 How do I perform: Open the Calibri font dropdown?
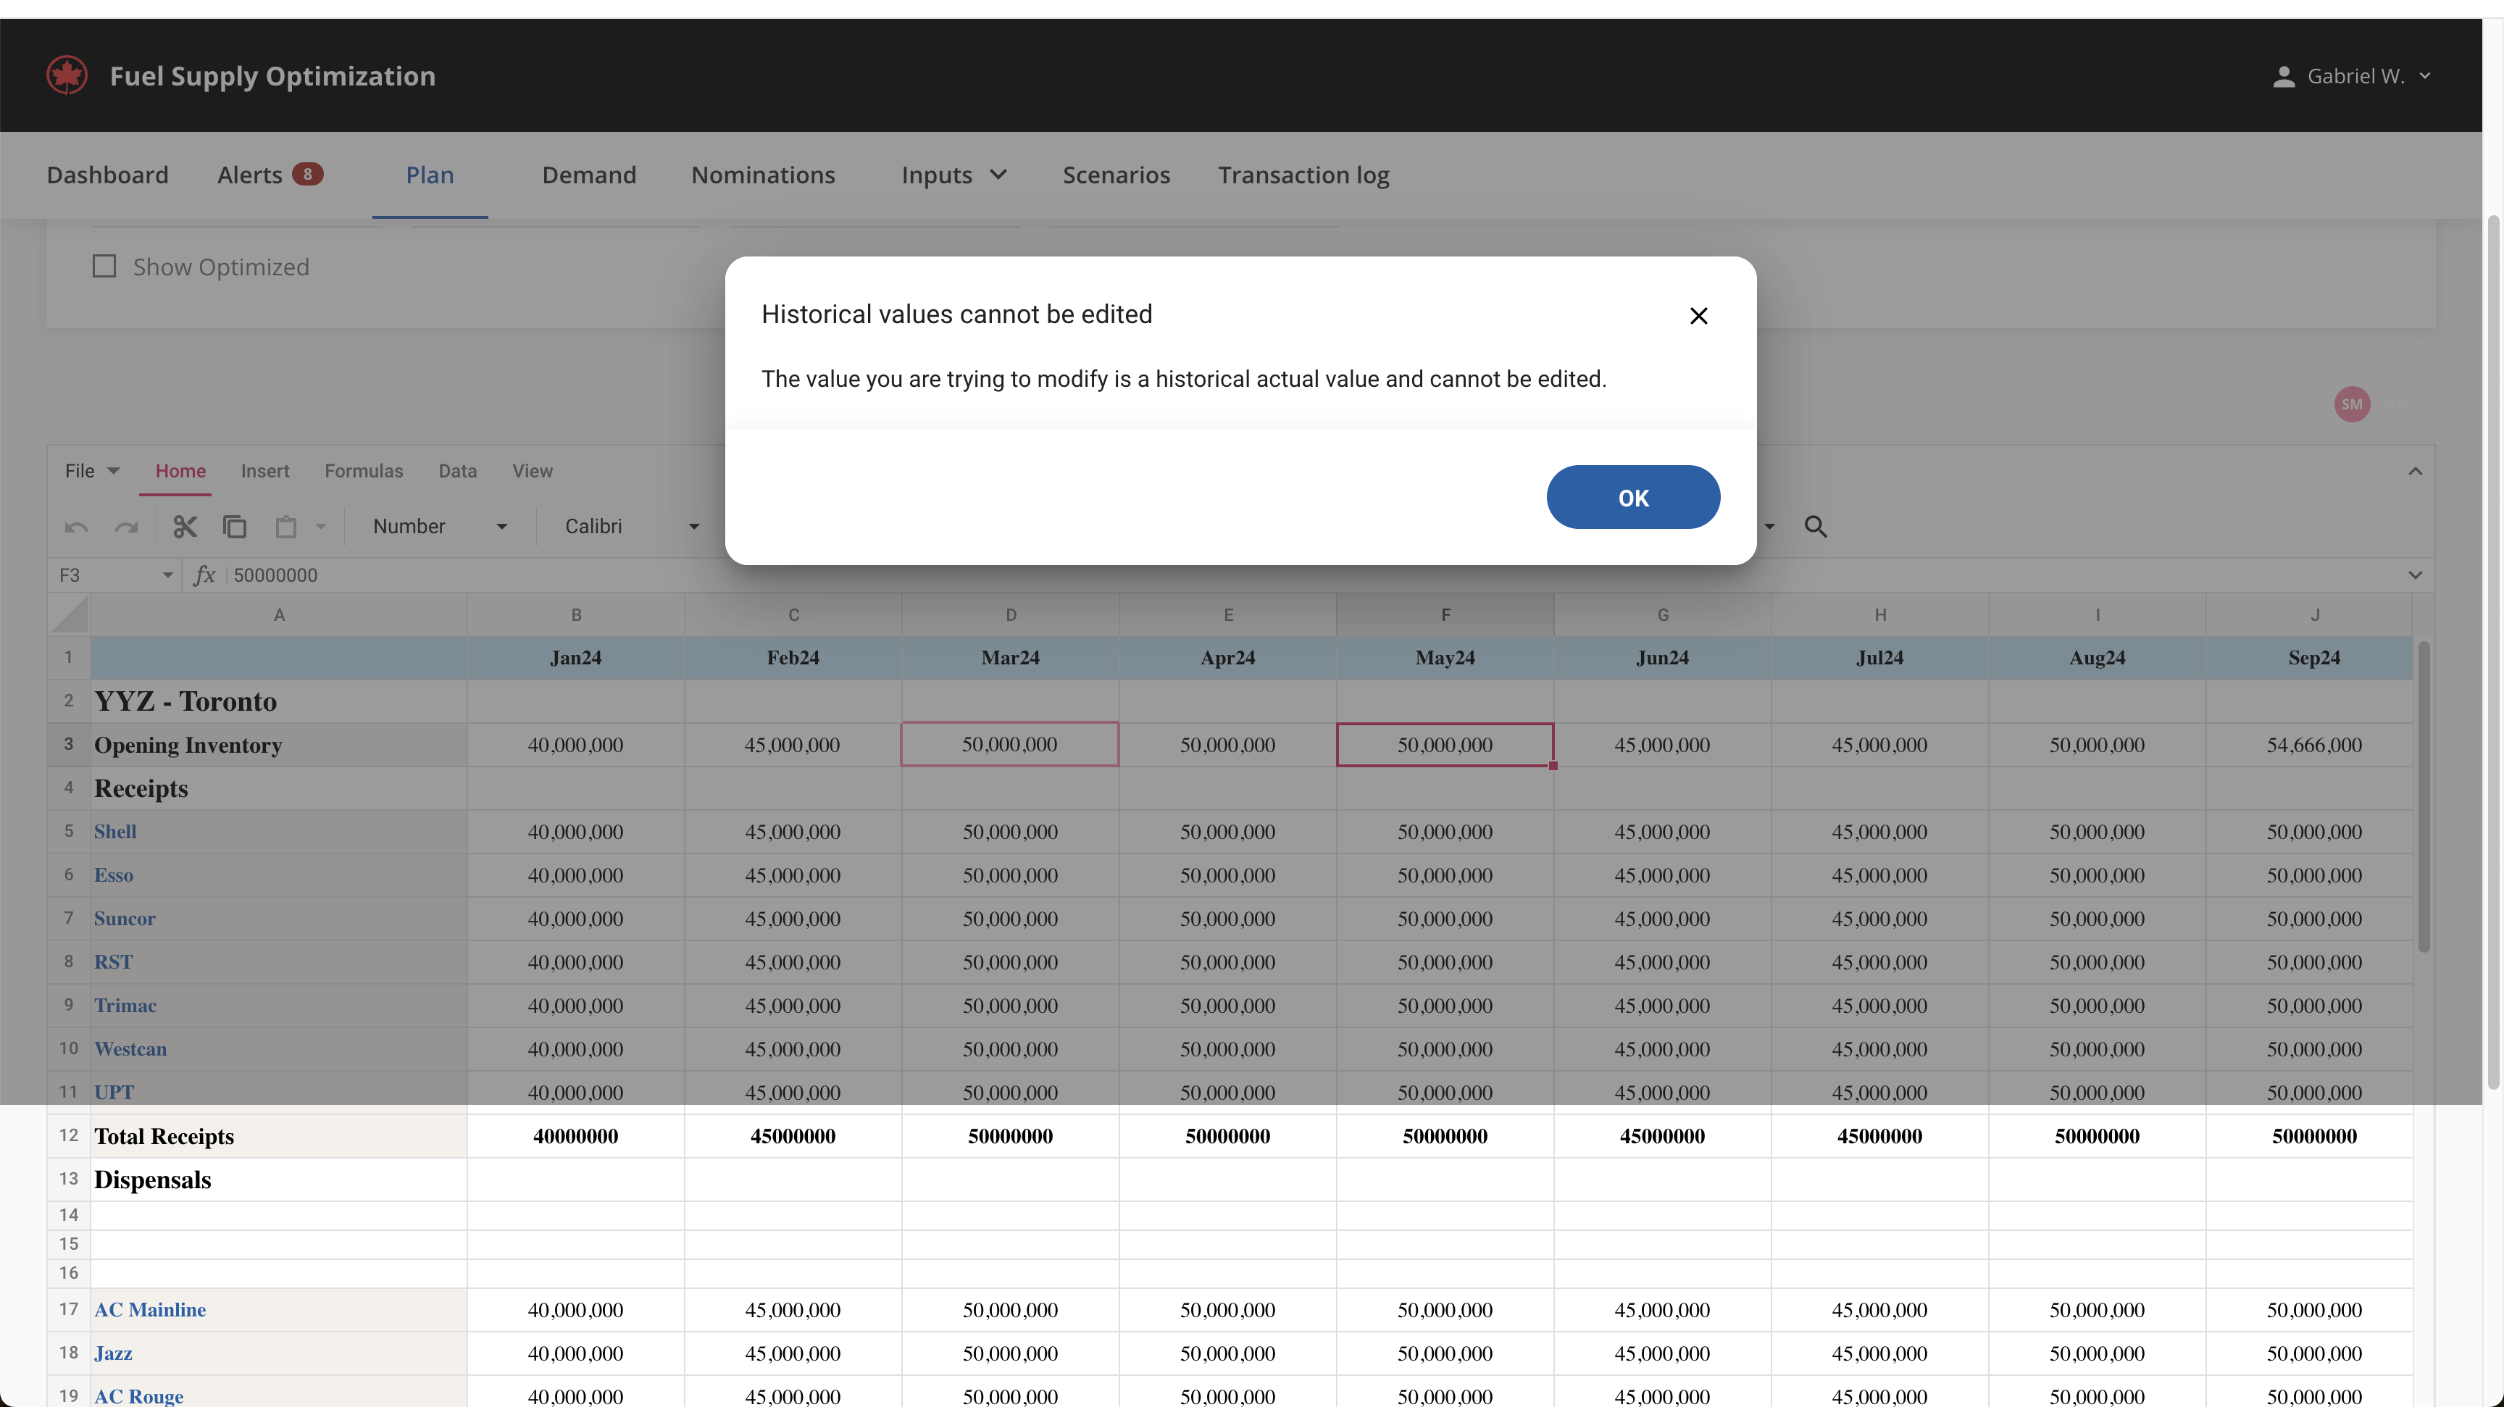(632, 527)
